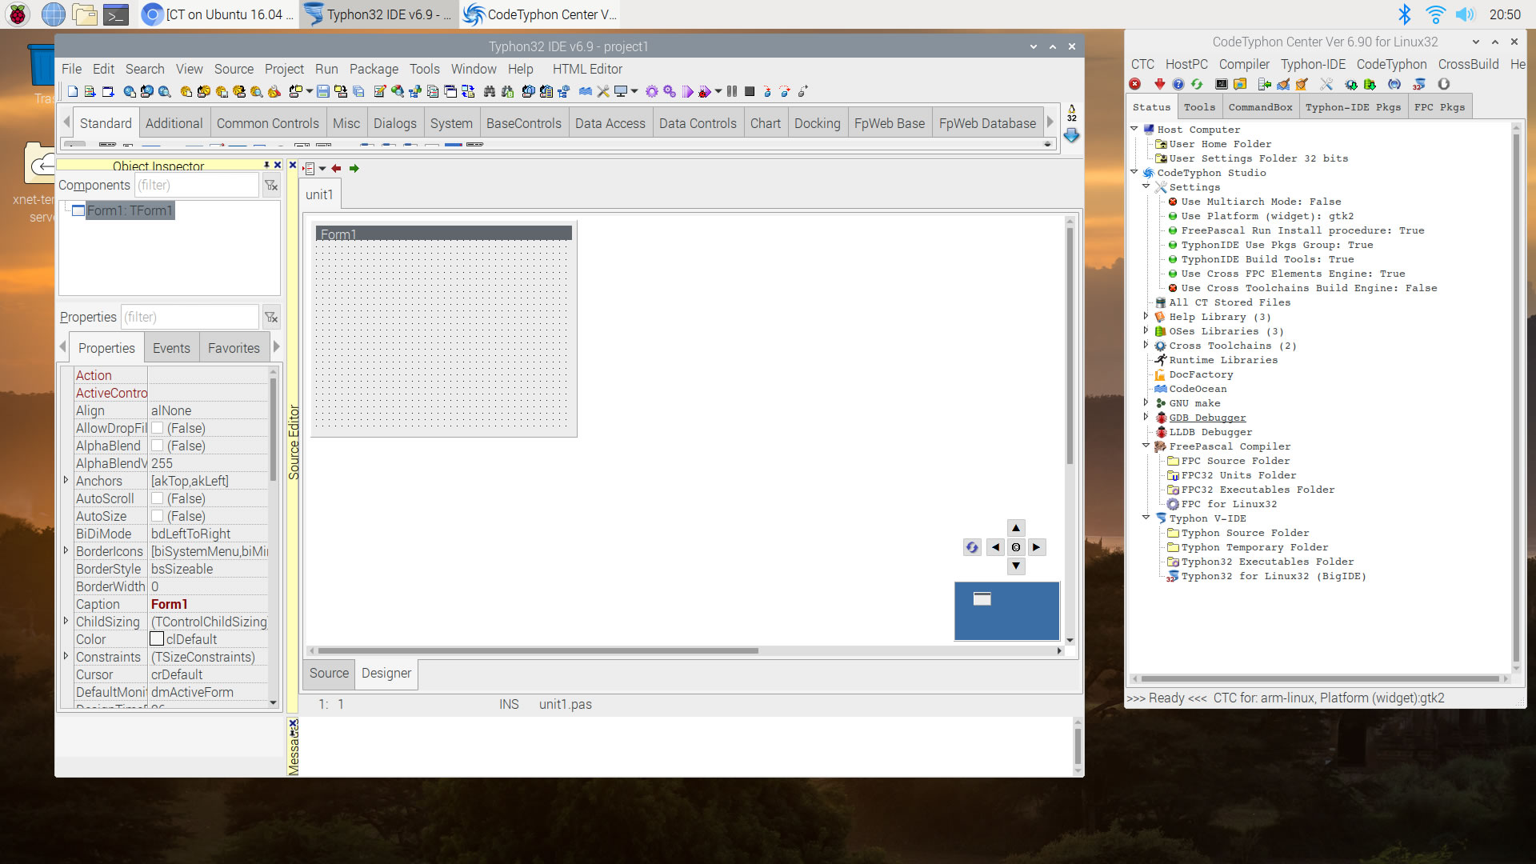Viewport: 1536px width, 864px height.
Task: Switch to Common Controls palette tab
Action: pos(267,123)
